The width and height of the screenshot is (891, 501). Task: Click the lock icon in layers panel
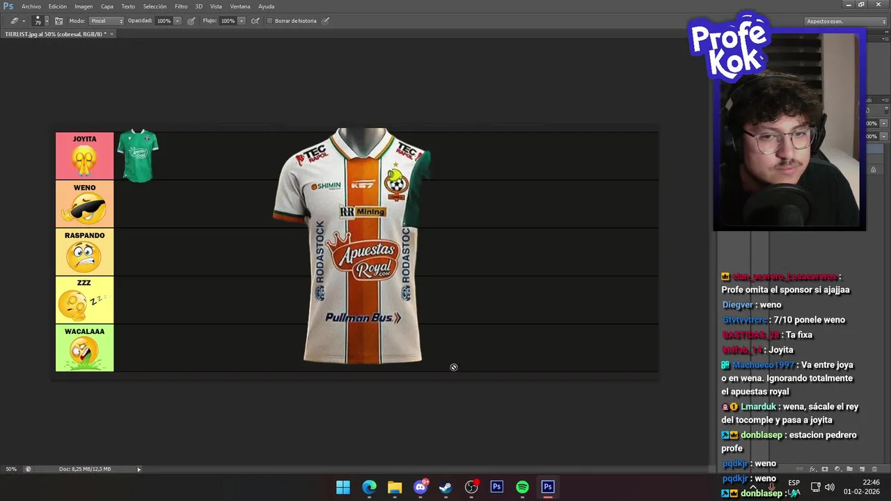(873, 170)
